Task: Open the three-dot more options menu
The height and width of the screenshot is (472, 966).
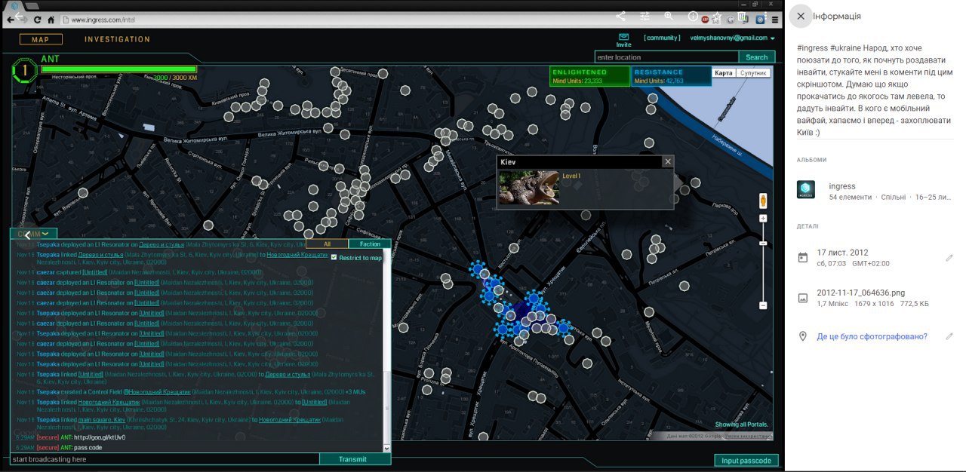Action: coord(765,16)
